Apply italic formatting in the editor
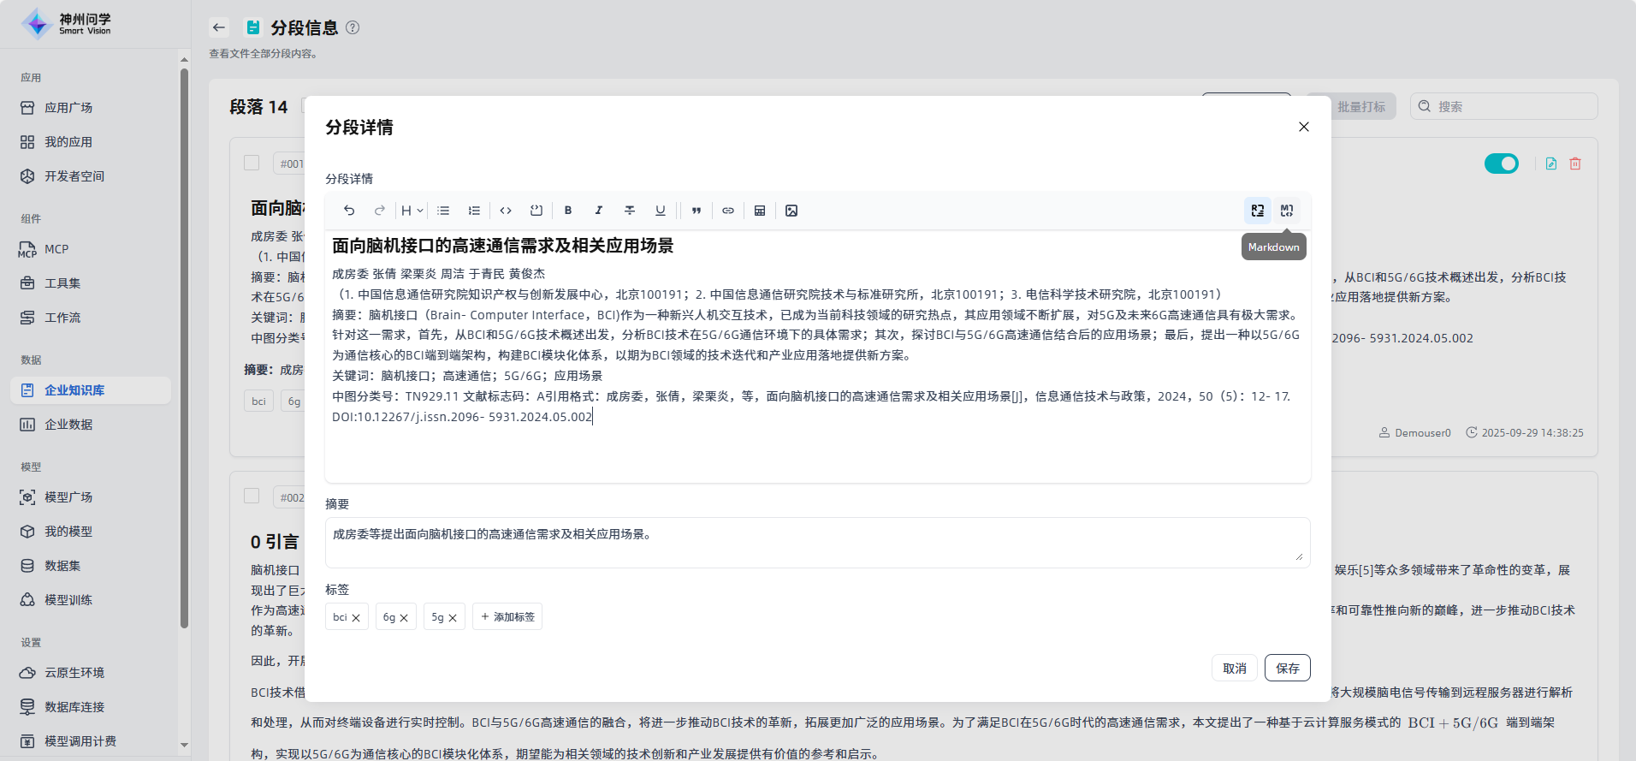Viewport: 1636px width, 761px height. point(599,211)
